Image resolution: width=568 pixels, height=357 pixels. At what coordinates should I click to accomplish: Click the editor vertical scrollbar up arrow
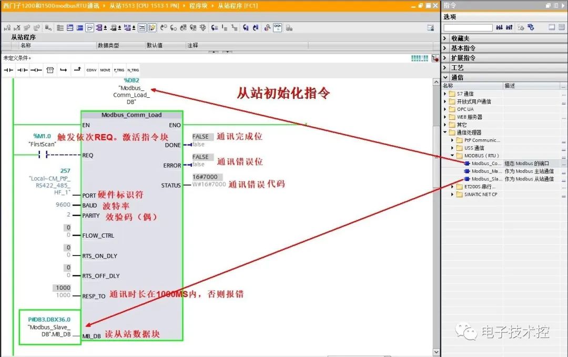point(436,82)
